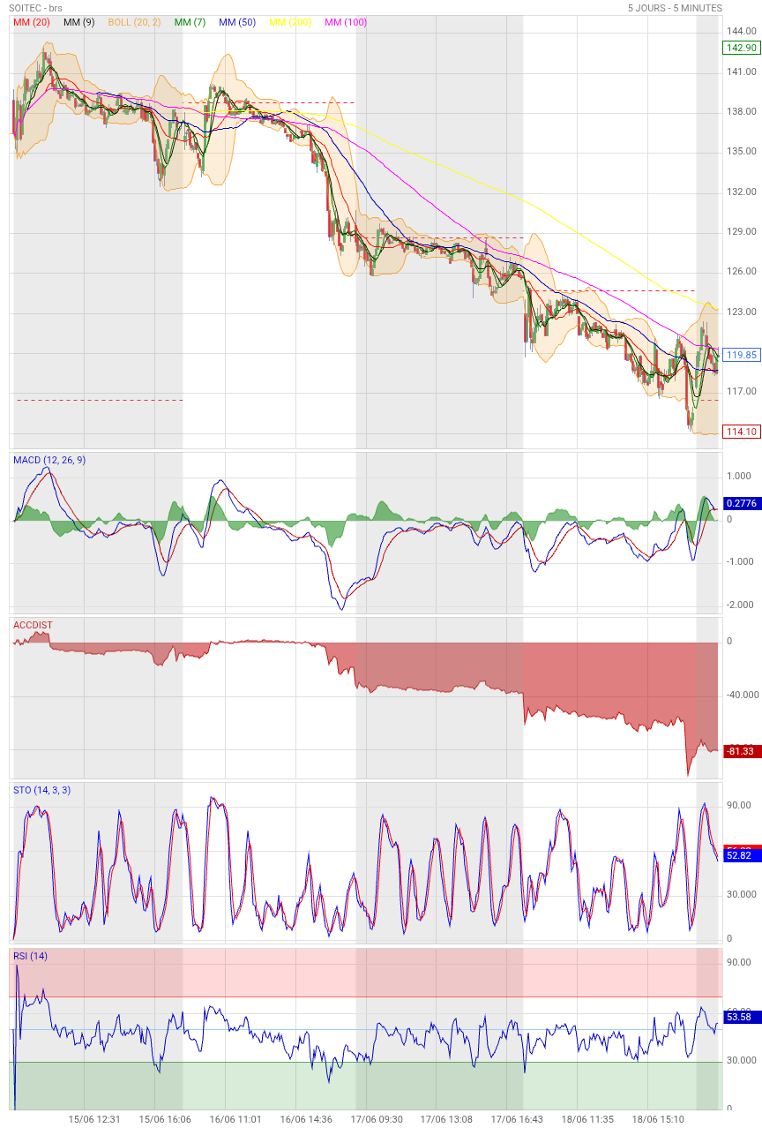Select the 15/06 16:06 time axis label
This screenshot has height=1128, width=762.
(x=165, y=1119)
